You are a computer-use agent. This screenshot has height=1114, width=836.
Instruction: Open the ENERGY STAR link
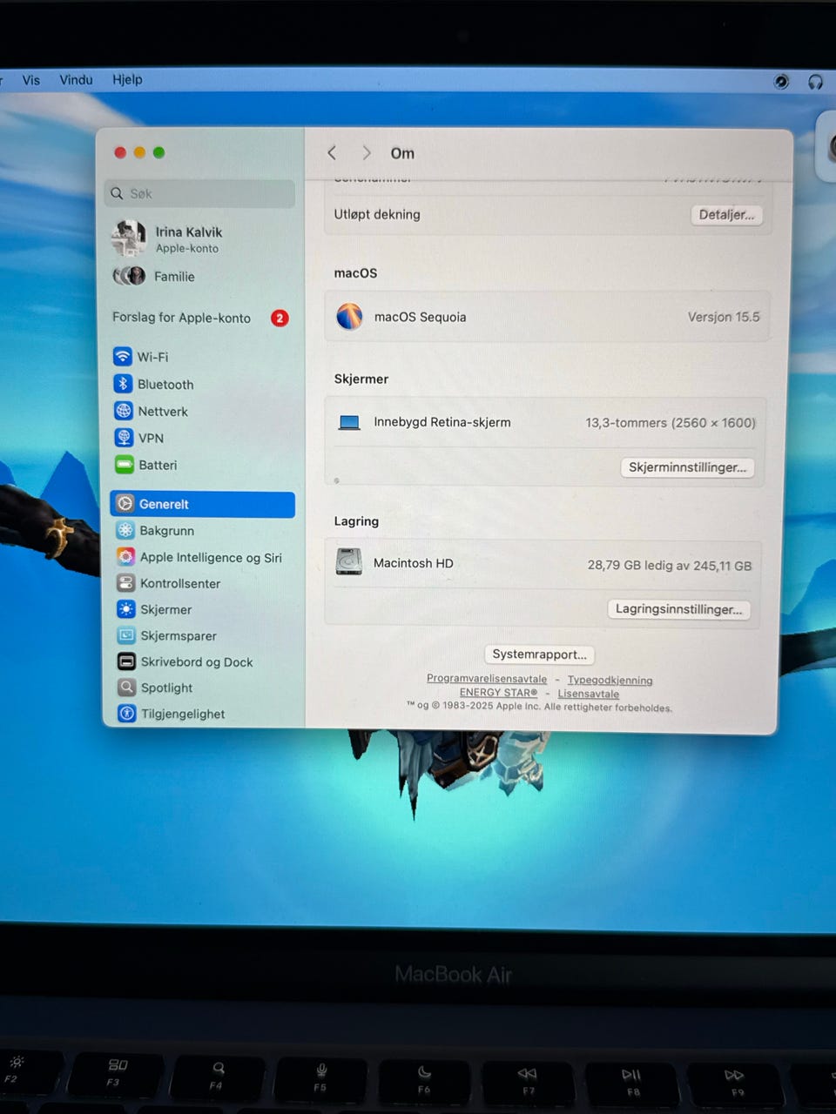[x=498, y=693]
